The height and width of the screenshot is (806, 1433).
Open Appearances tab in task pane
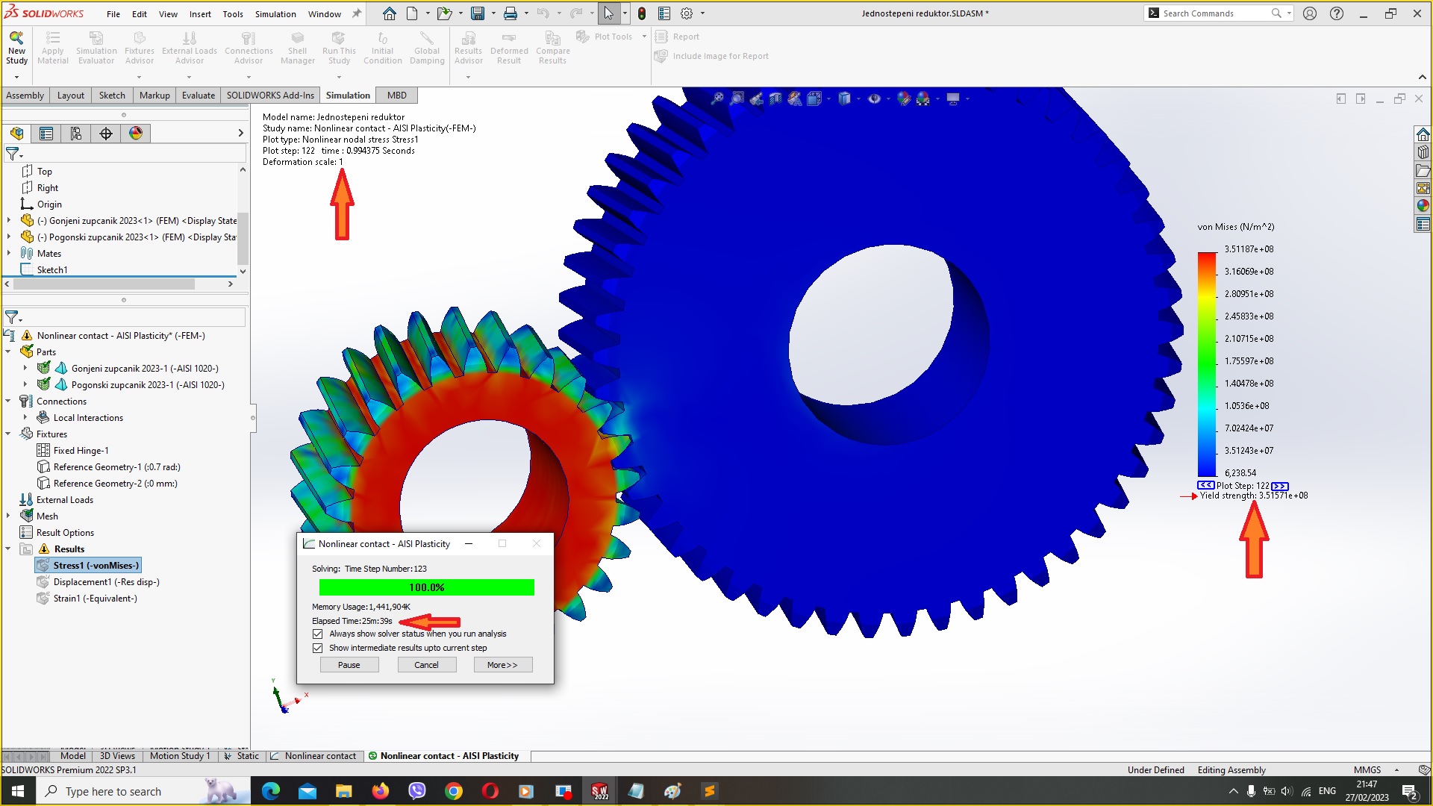point(1423,206)
